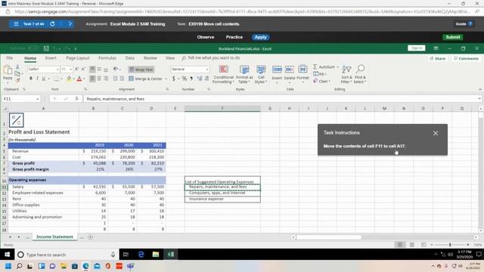The width and height of the screenshot is (484, 272).
Task: Open Format as Table gallery
Action: (244, 74)
